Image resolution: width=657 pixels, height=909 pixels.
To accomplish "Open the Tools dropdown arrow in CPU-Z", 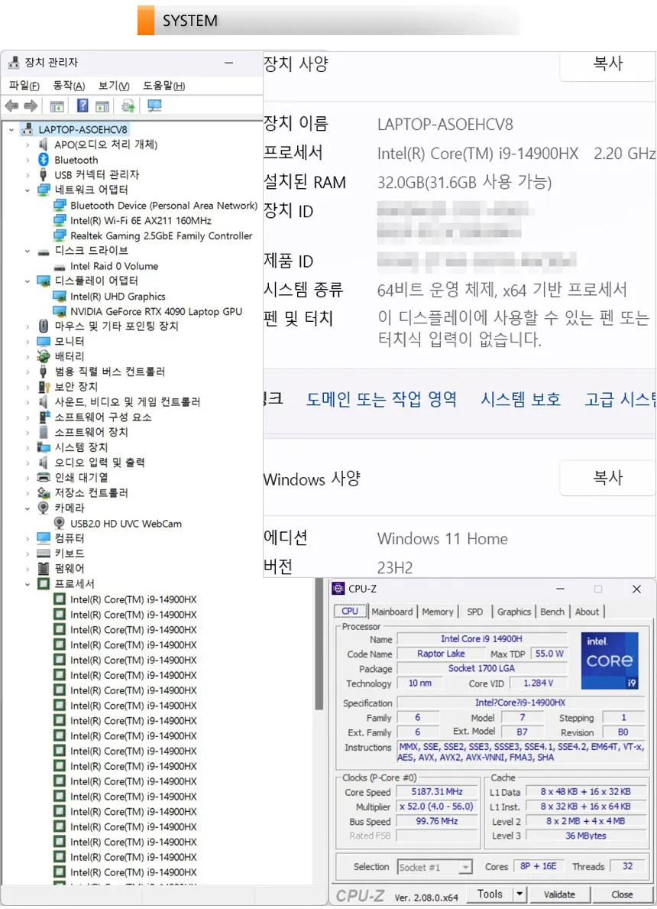I will click(x=519, y=894).
